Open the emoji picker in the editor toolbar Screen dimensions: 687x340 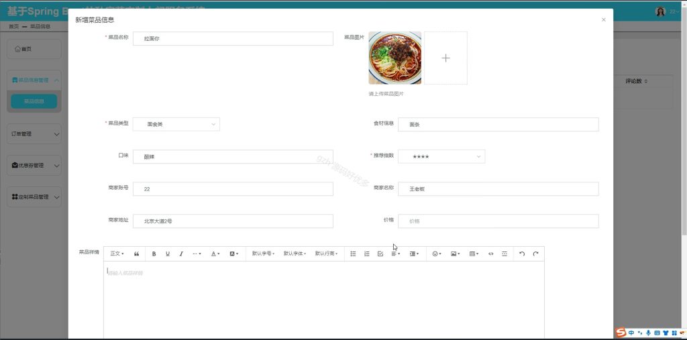[436, 253]
